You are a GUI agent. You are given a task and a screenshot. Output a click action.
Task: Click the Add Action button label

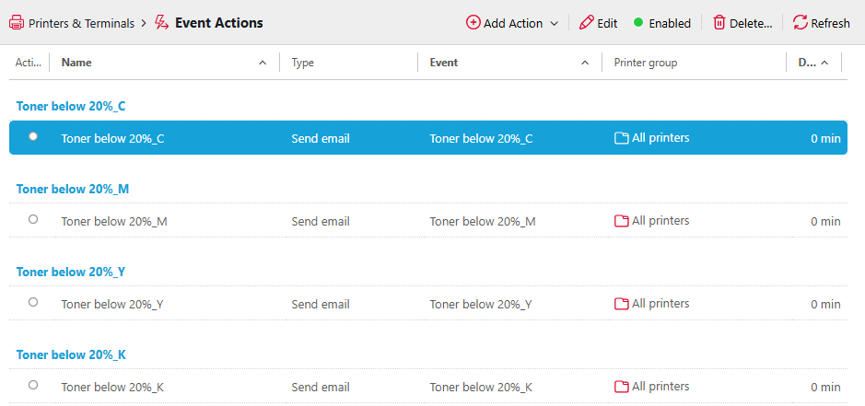tap(513, 23)
